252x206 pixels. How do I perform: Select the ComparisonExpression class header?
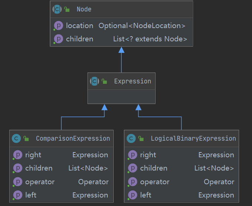click(73, 138)
